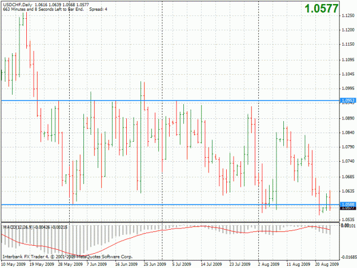357x268 pixels.
Task: Click the '20 Aug 2009' date label
Action: 327,264
